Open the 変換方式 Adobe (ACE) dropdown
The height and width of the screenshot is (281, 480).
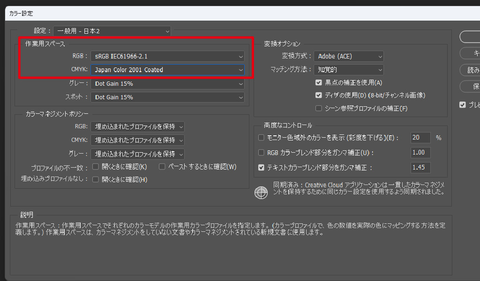pos(349,56)
